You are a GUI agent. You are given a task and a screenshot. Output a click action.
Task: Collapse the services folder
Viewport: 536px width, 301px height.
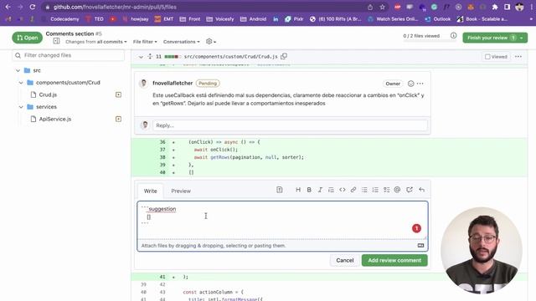tap(21, 107)
